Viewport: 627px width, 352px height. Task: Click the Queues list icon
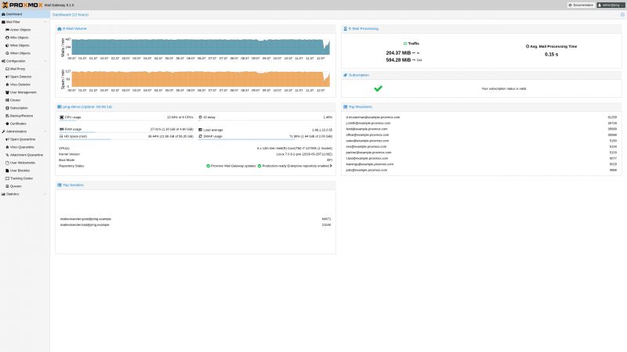tap(7, 186)
